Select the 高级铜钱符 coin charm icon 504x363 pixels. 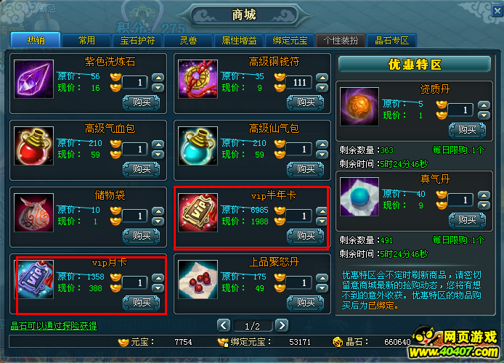tap(198, 79)
